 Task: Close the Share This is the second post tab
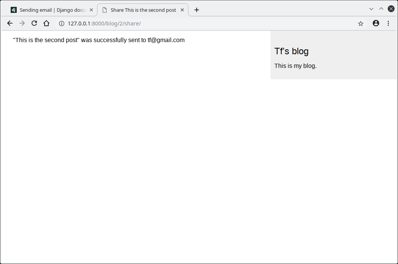click(182, 10)
